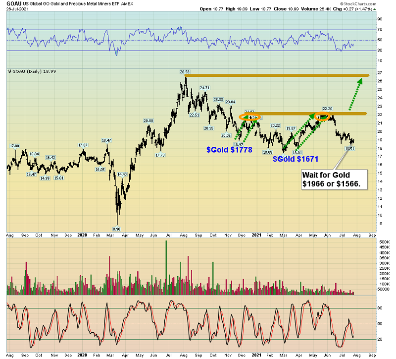Viewport: 396px width, 359px height.
Task: Click the 23.04 price label
Action: pos(230,102)
